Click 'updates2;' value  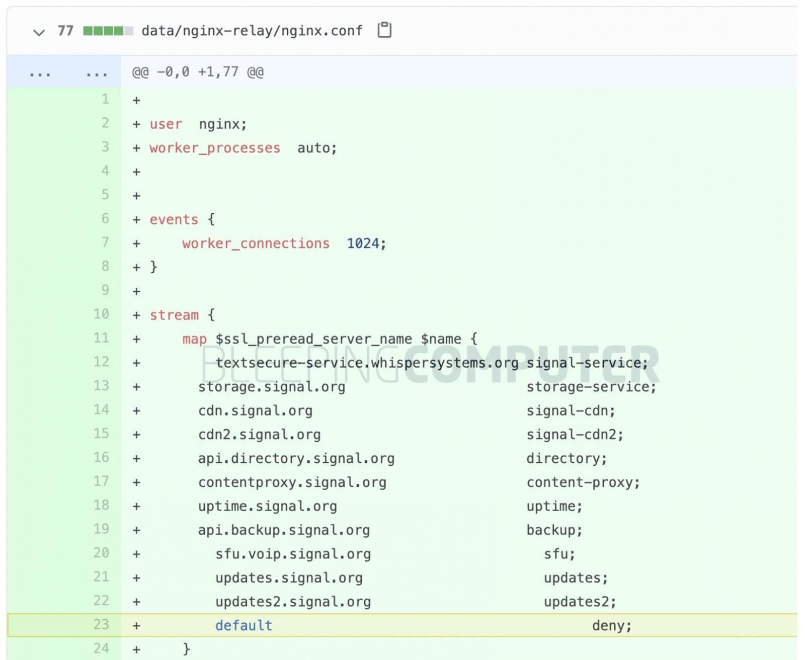click(580, 602)
